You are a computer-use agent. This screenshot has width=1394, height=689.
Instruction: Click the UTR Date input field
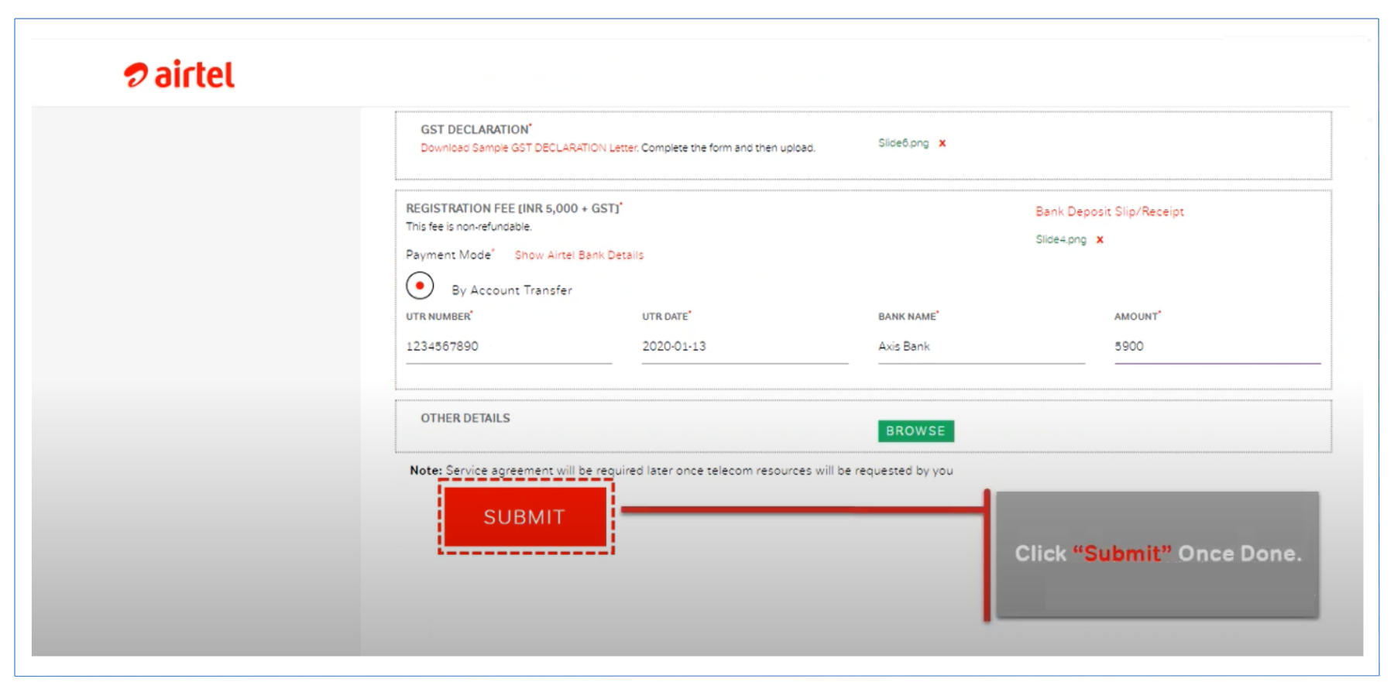745,347
